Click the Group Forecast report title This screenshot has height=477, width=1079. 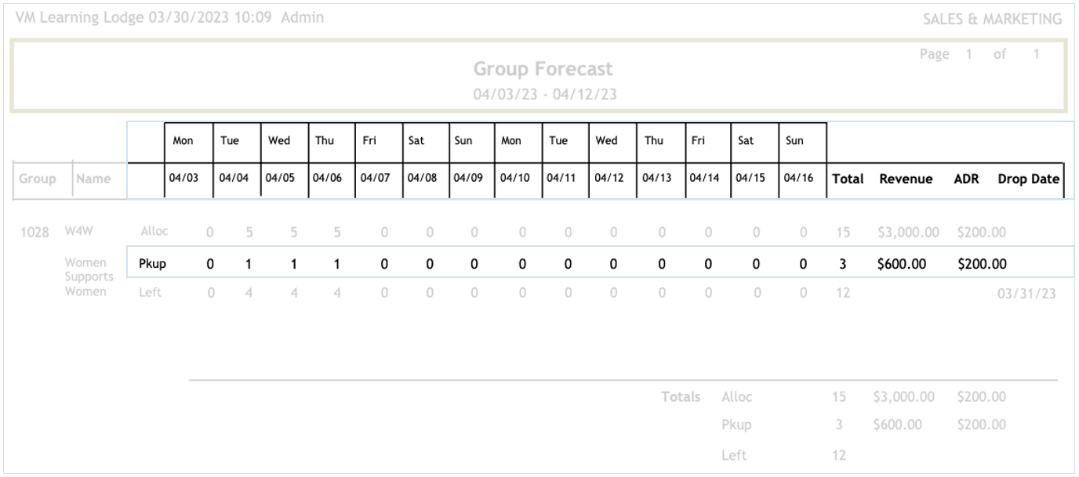pos(543,69)
